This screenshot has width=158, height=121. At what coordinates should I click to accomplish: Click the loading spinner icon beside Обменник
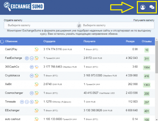tap(2, 42)
